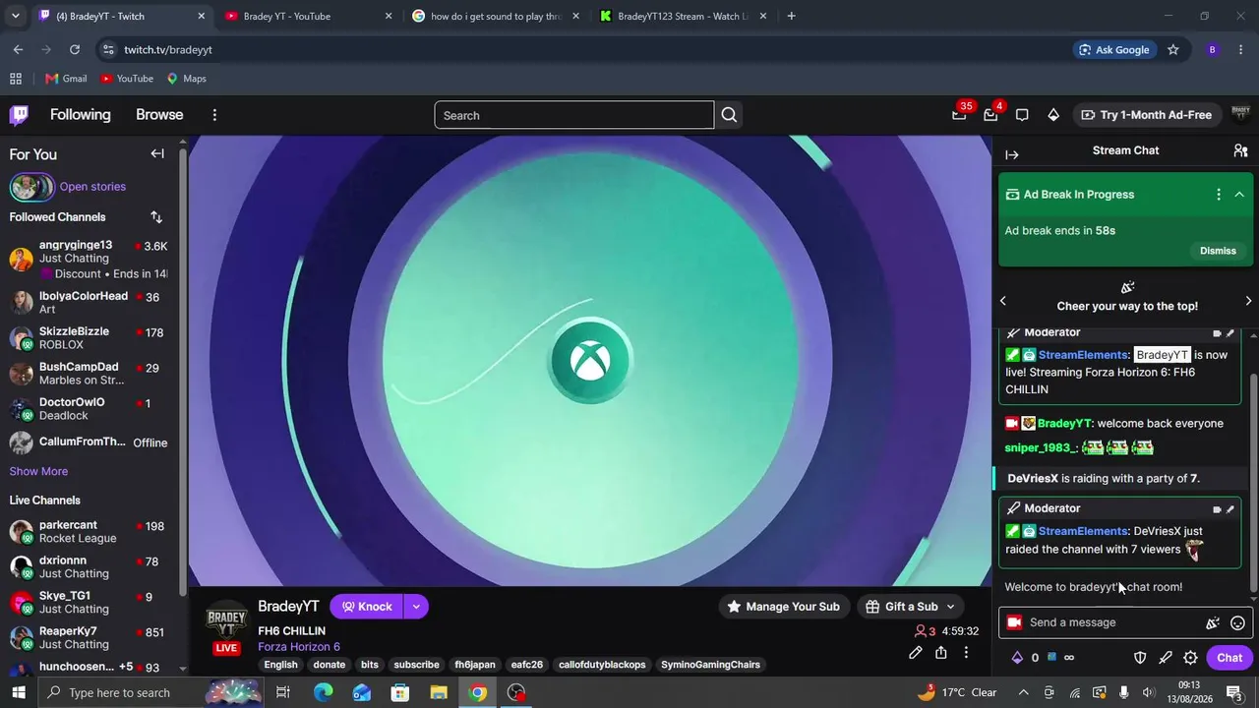The image size is (1259, 708).
Task: Open parkercant live channel in sidebar
Action: [89, 532]
